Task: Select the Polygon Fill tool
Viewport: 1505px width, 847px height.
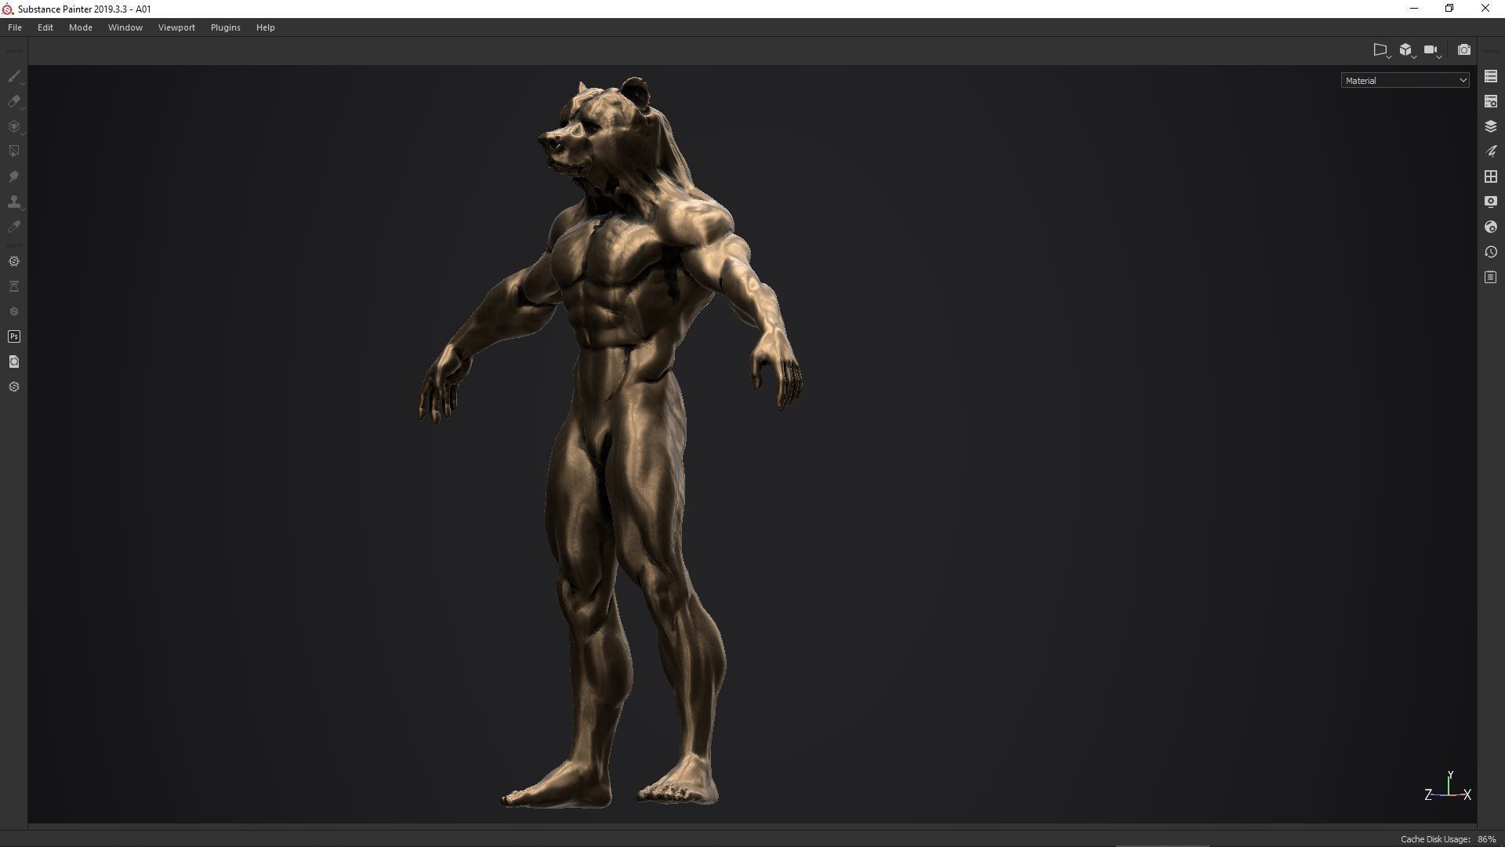Action: 14,151
